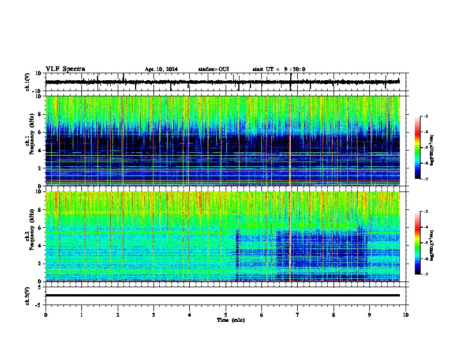457x353 pixels.
Task: Click the "-3" label on ch.1 color bar
Action: pos(425,116)
